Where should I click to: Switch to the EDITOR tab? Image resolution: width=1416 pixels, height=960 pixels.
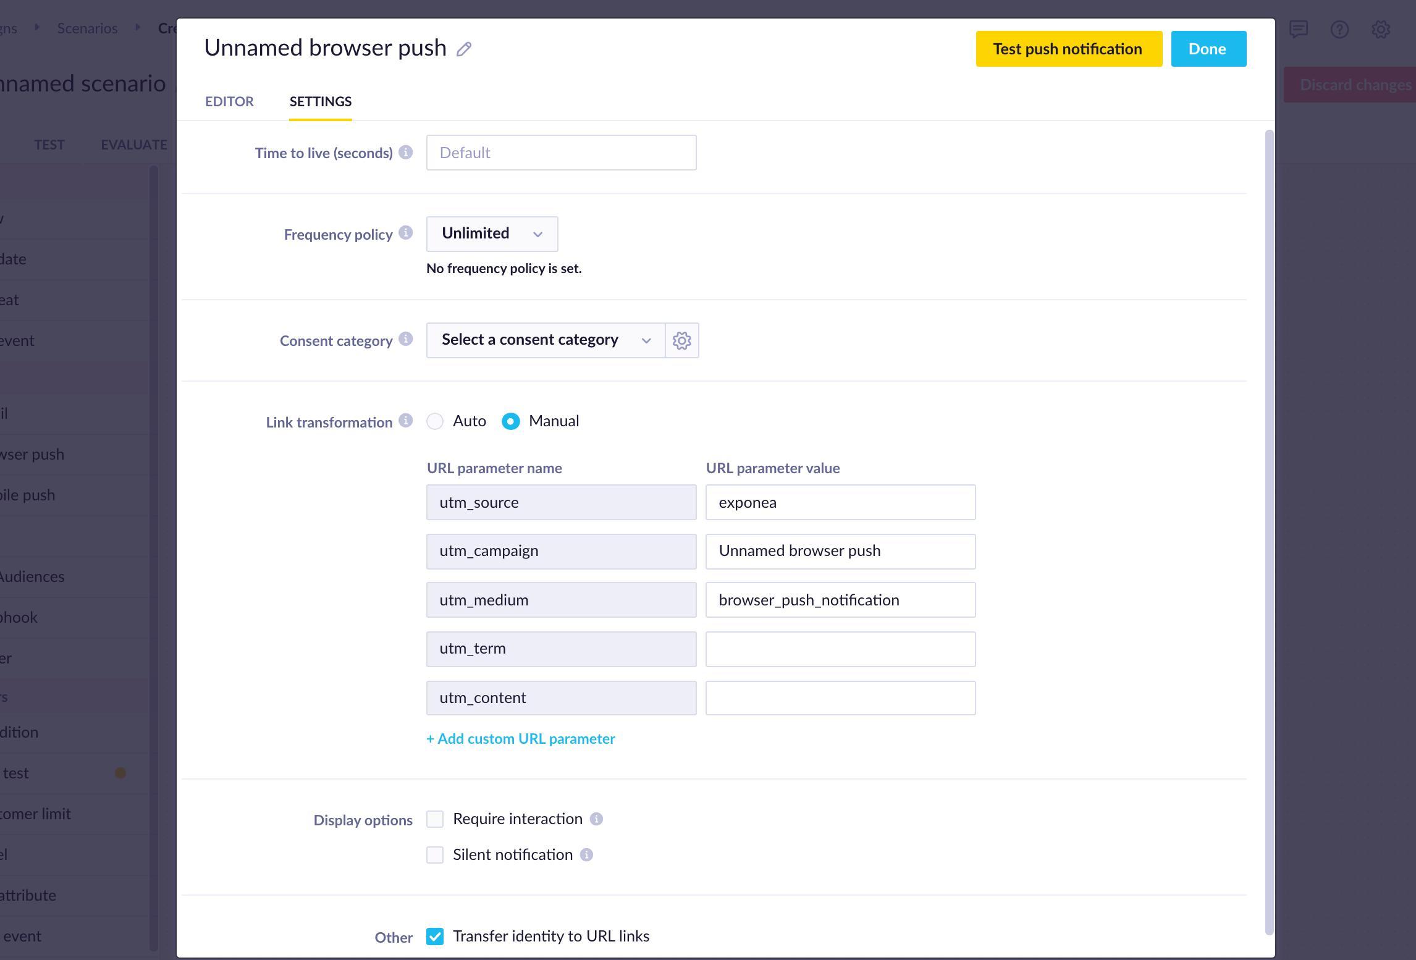point(229,101)
